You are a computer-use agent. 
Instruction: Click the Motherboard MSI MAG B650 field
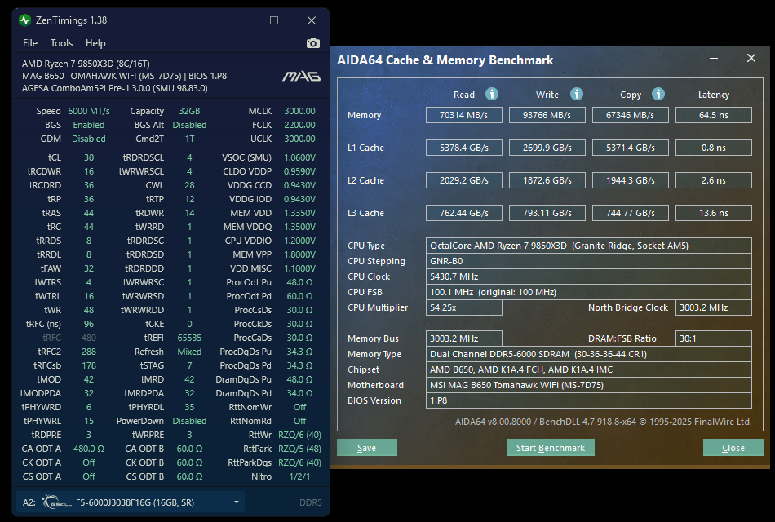589,385
